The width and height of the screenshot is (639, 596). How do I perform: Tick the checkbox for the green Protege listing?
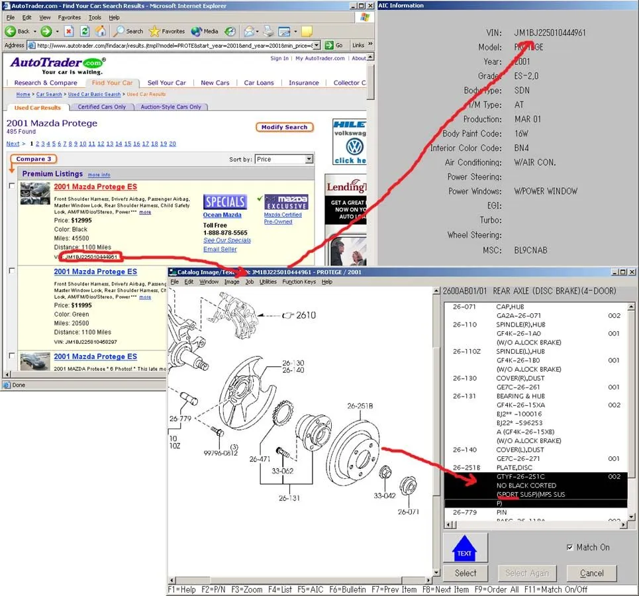pyautogui.click(x=12, y=271)
